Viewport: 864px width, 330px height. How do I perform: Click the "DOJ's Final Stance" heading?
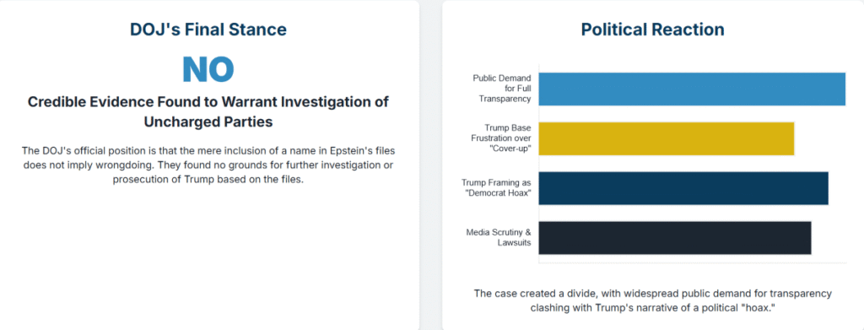tap(208, 30)
